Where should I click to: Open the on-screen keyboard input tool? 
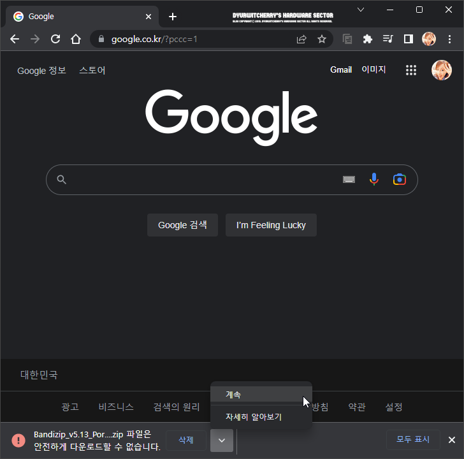(x=349, y=179)
